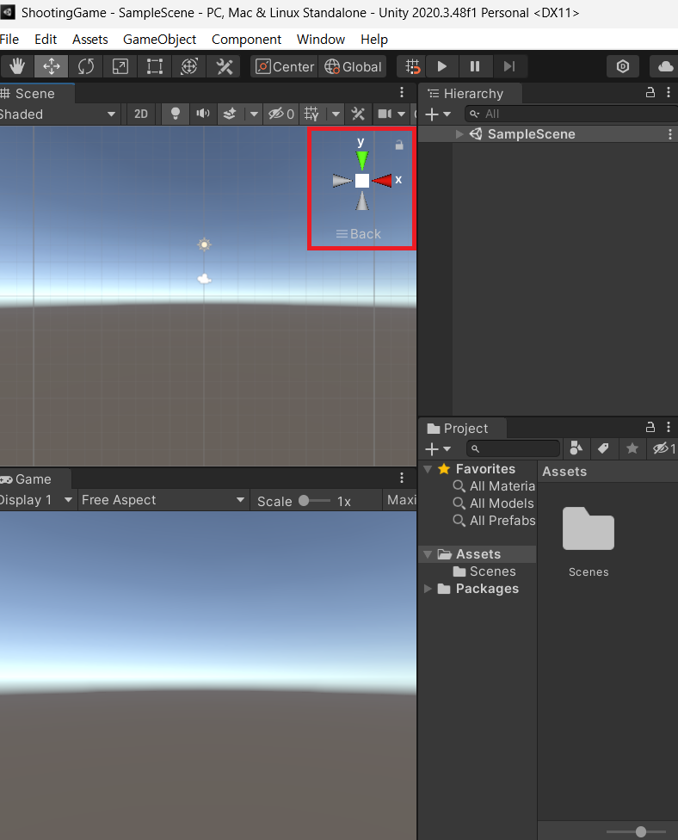Search by label in Project
The height and width of the screenshot is (840, 678).
pyautogui.click(x=603, y=448)
